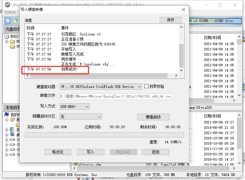Click status bar 本地目录: 10 文件, 5424 KB
The height and width of the screenshot is (180, 245).
click(211, 175)
